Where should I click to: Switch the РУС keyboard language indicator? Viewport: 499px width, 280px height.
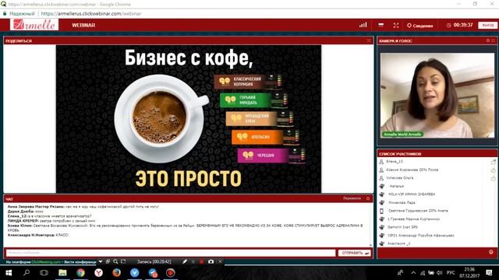pyautogui.click(x=451, y=273)
